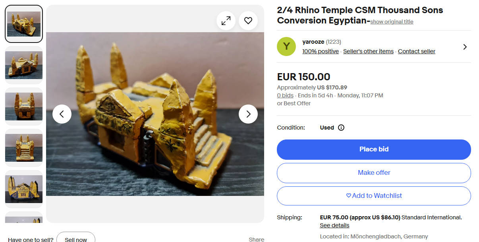View Seller's other items link

[368, 51]
